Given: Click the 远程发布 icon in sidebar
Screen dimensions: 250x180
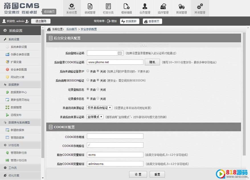Looking at the screenshot, I should (x=7, y=115).
